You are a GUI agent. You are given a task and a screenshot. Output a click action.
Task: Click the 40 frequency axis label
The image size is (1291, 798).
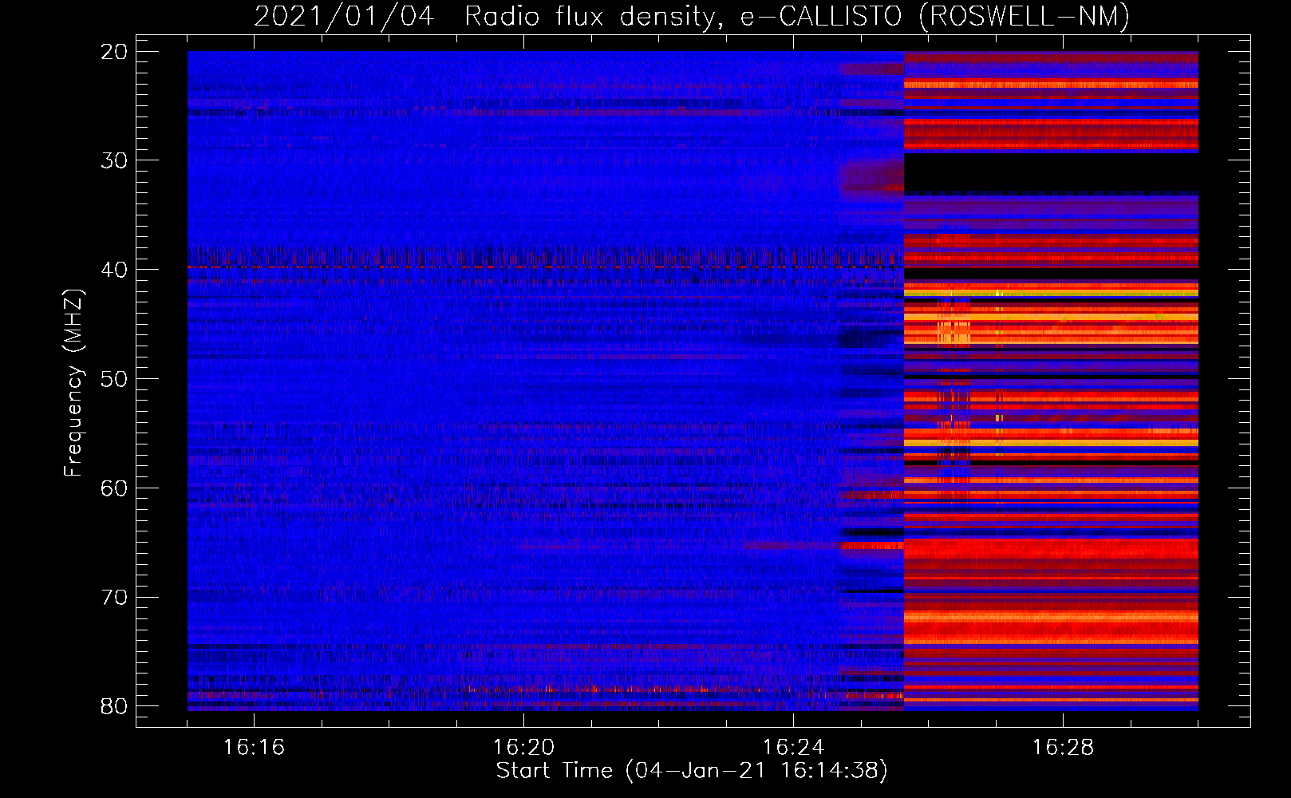115,270
